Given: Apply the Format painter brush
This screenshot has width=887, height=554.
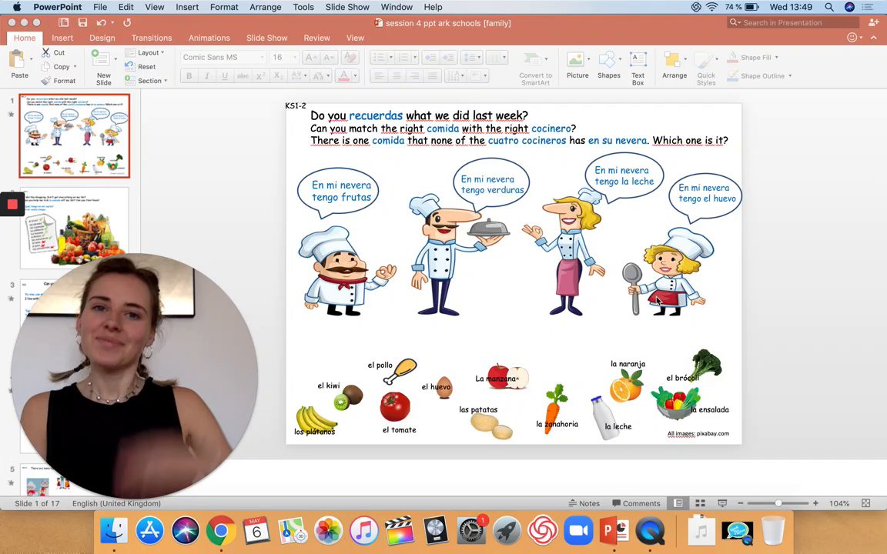Looking at the screenshot, I should (x=46, y=80).
